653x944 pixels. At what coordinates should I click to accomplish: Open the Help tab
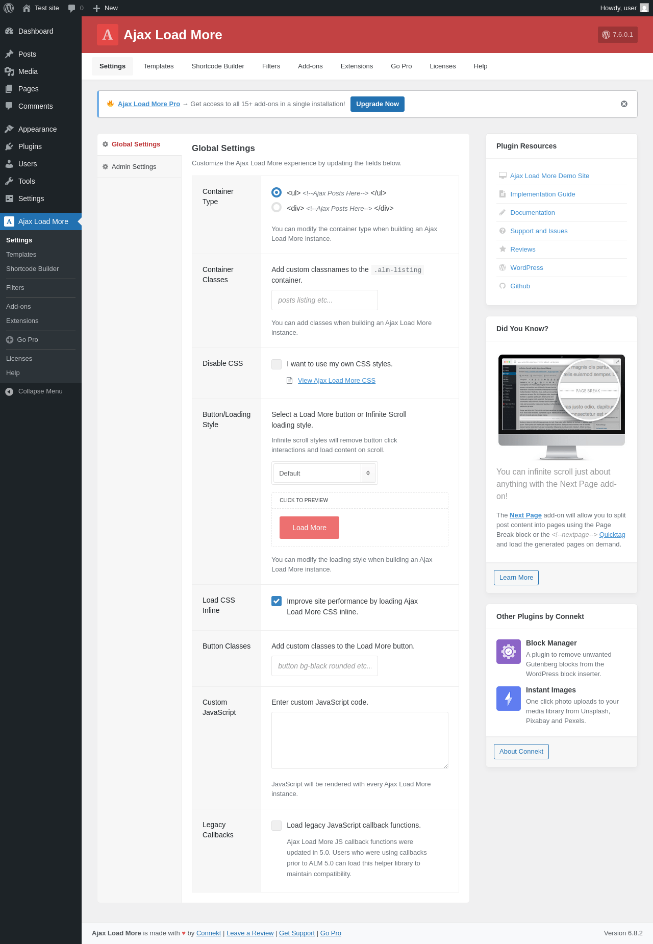pos(481,66)
